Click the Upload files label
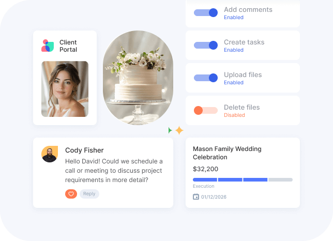Image resolution: width=333 pixels, height=241 pixels. 243,75
